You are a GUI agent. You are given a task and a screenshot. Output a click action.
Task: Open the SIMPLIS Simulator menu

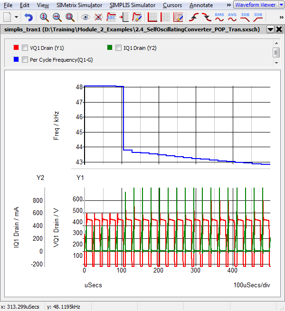point(132,5)
